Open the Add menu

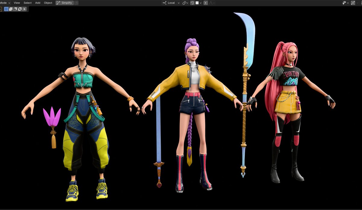click(x=38, y=3)
